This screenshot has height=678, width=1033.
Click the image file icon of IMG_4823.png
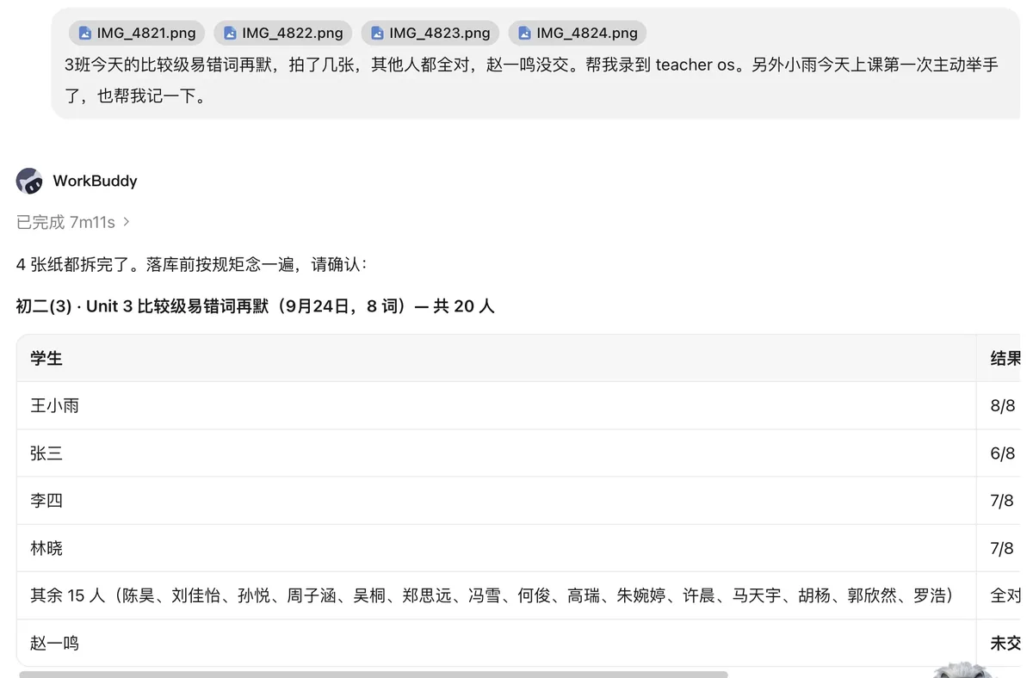click(x=377, y=34)
